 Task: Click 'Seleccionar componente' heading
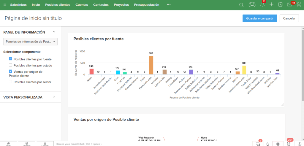[x=22, y=52]
